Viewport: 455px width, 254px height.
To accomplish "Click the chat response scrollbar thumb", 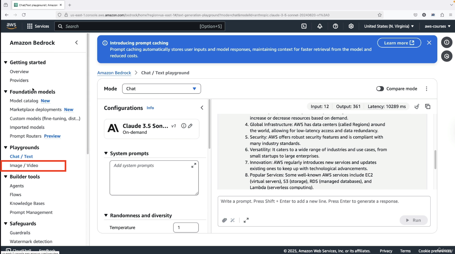I will tap(435, 159).
